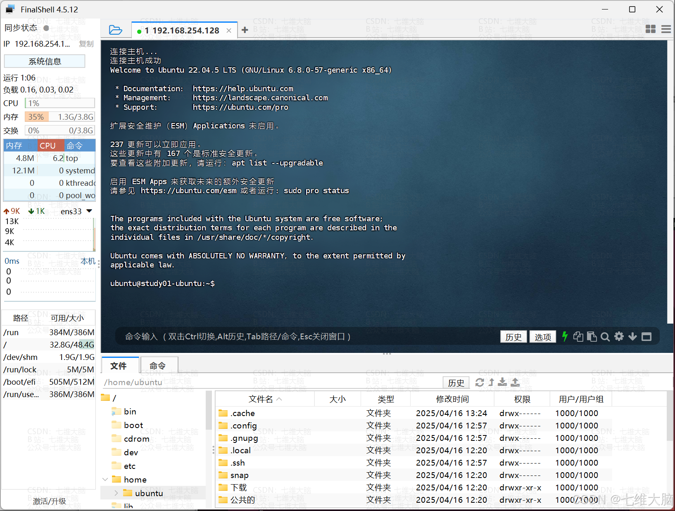This screenshot has height=511, width=675.
Task: Collapse the home folder in tree
Action: point(105,480)
